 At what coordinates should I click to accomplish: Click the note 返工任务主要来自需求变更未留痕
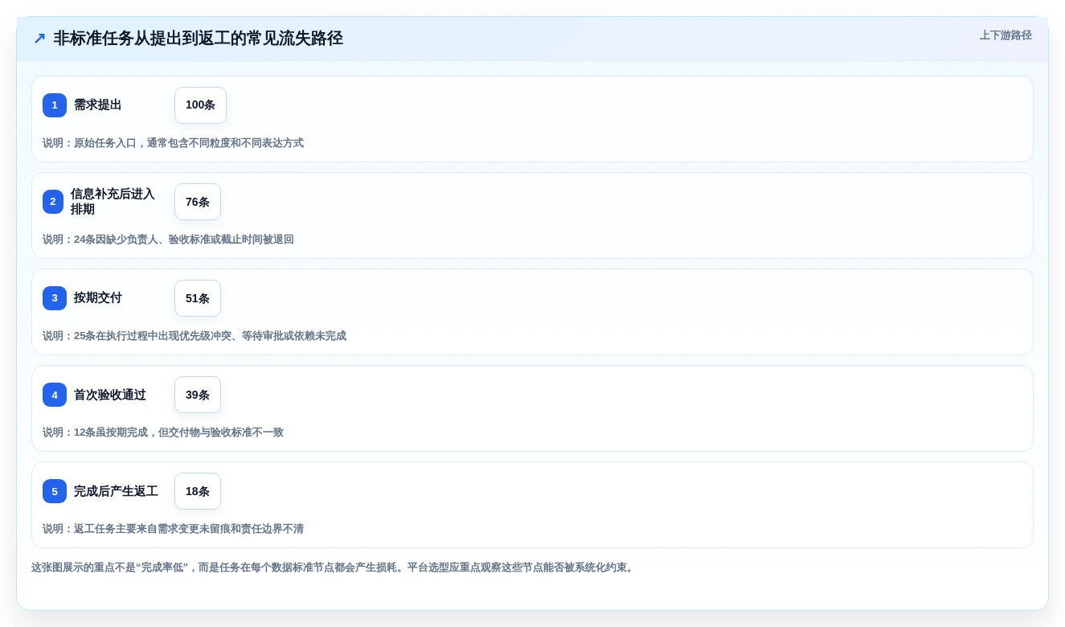[x=173, y=529]
